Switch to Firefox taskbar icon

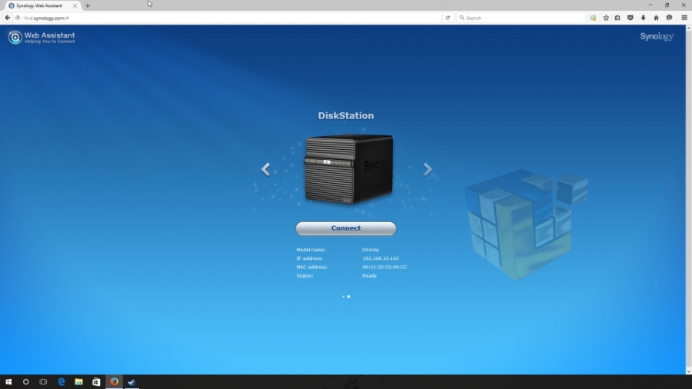[114, 382]
